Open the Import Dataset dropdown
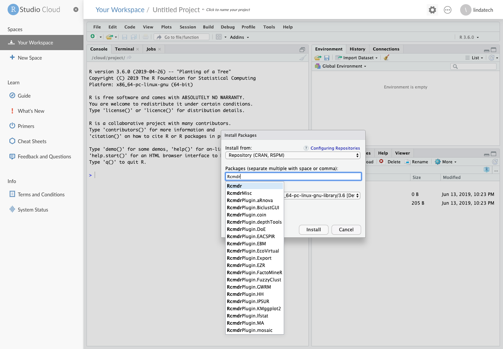 pos(356,57)
